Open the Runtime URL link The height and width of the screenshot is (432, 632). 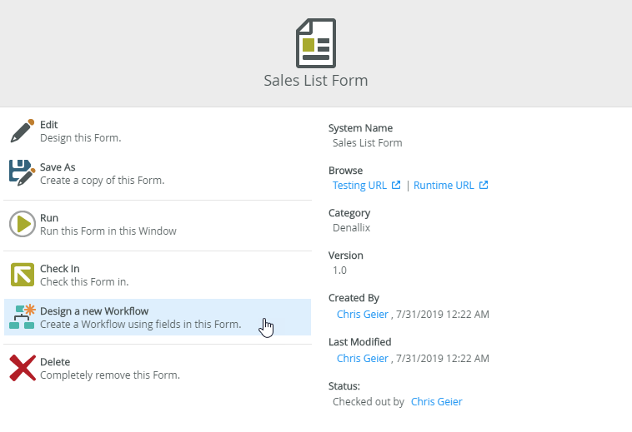[444, 186]
